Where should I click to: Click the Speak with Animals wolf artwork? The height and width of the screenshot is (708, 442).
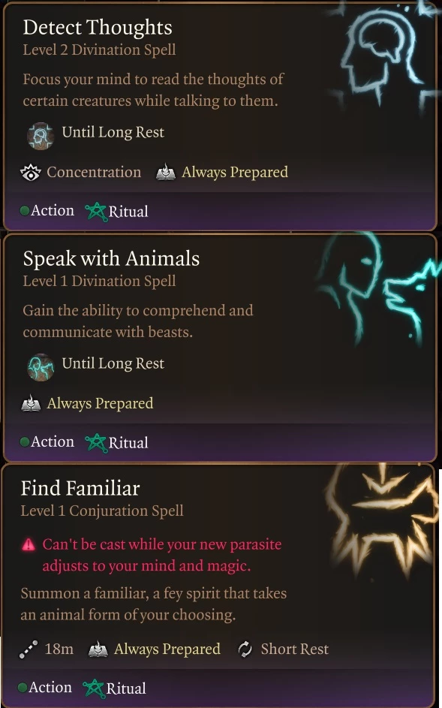(x=379, y=290)
